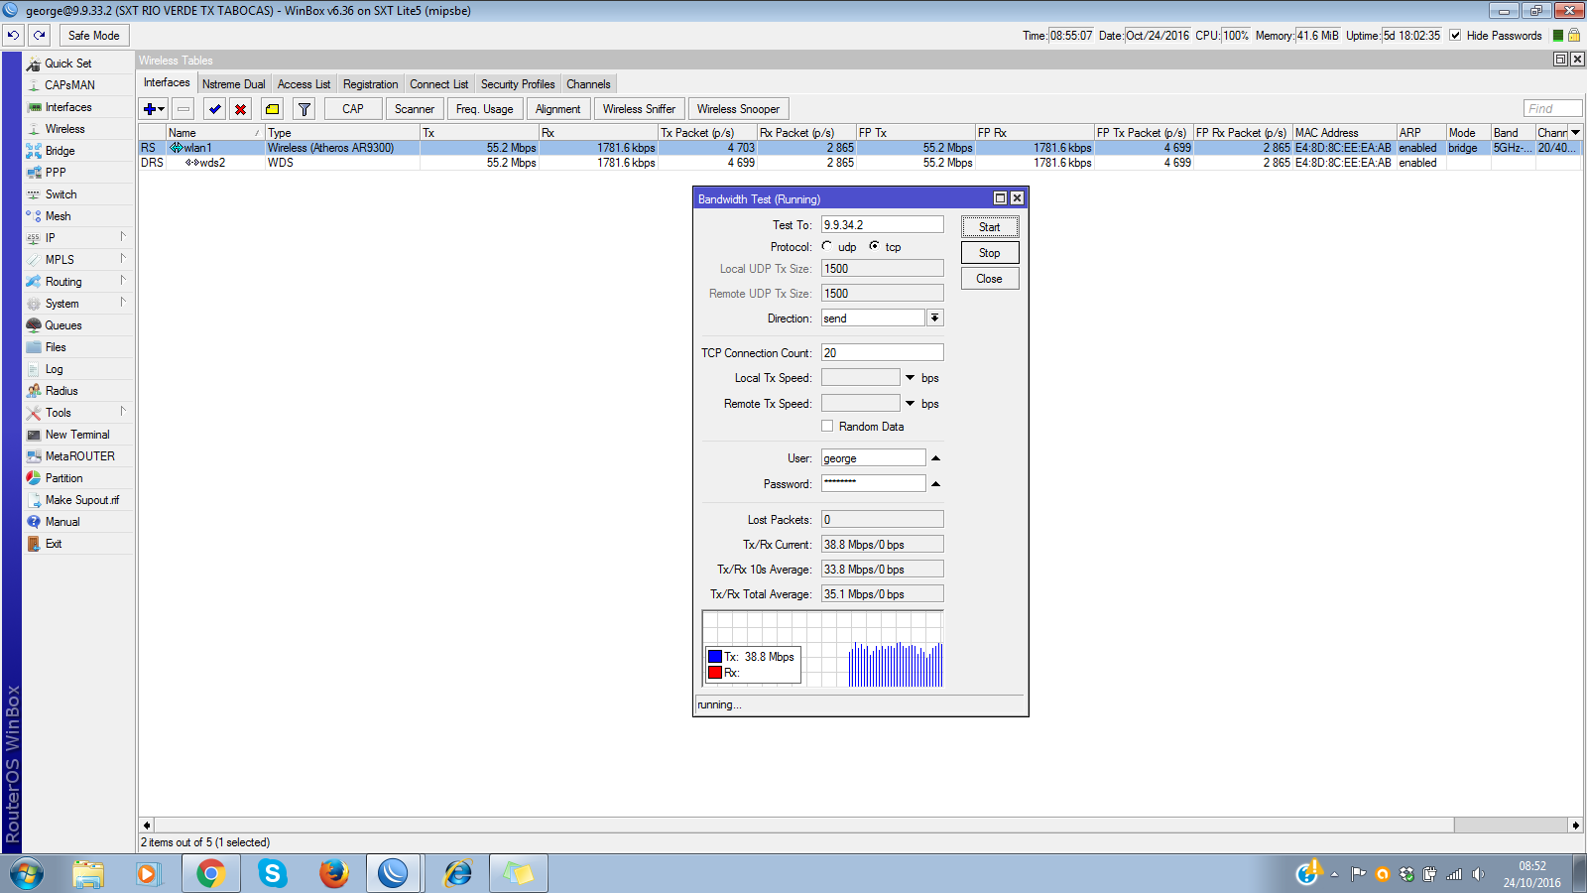
Task: Expand the Local Tx Speed arrow
Action: tap(910, 378)
